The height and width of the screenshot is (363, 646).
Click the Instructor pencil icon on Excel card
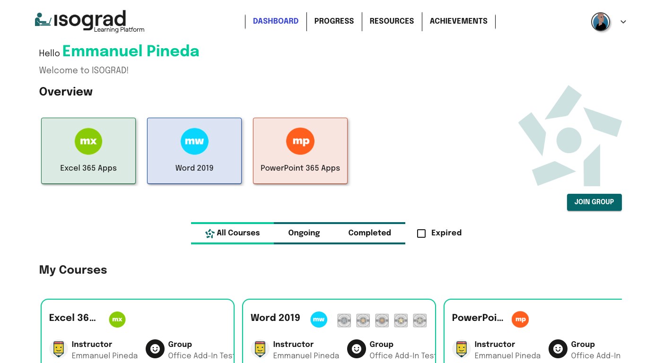click(59, 349)
